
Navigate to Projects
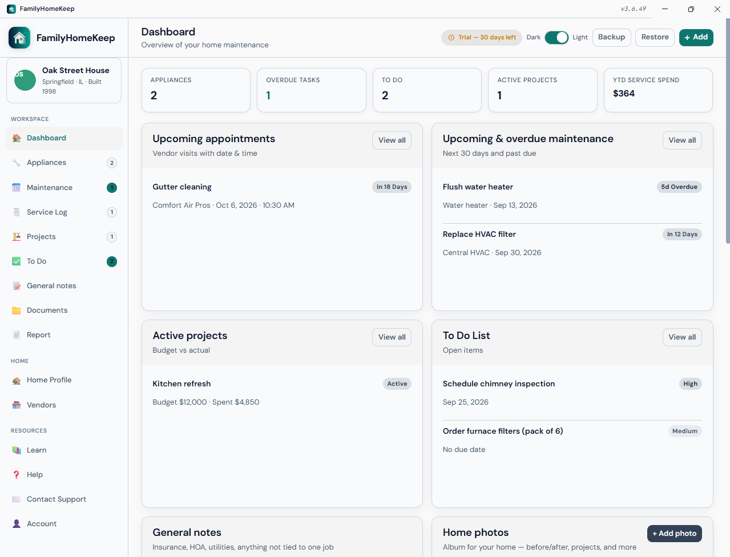coord(64,237)
